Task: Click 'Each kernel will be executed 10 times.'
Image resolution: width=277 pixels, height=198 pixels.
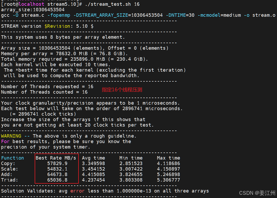Action: point(56,65)
